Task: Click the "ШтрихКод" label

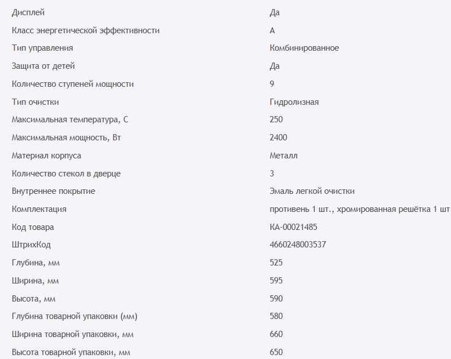Action: coord(31,245)
